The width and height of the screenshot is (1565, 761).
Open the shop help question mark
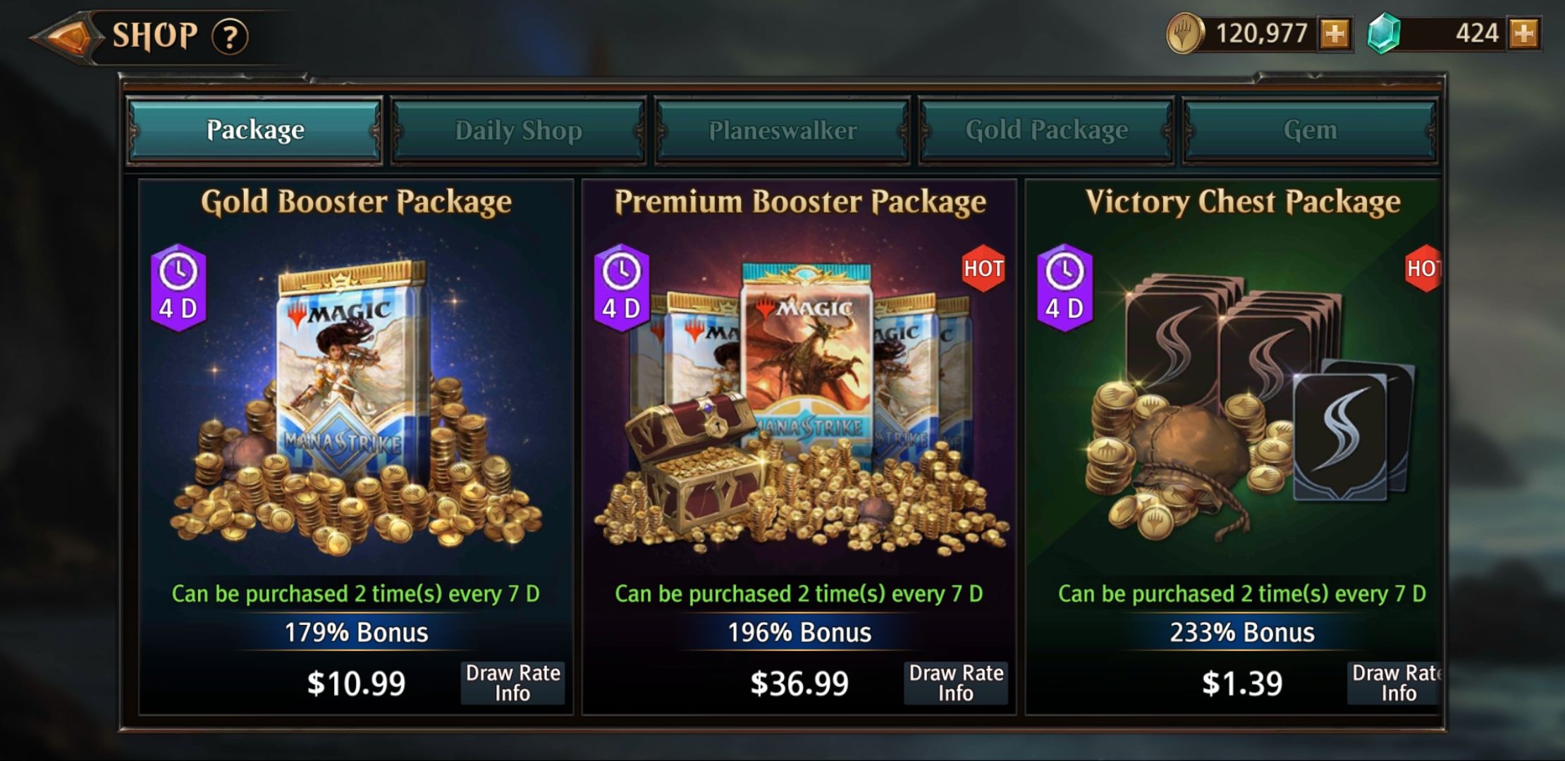point(230,37)
